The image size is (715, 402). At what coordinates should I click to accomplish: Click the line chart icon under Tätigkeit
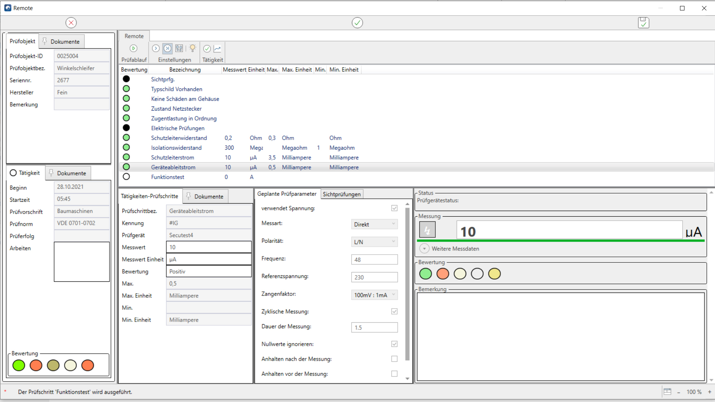click(217, 48)
